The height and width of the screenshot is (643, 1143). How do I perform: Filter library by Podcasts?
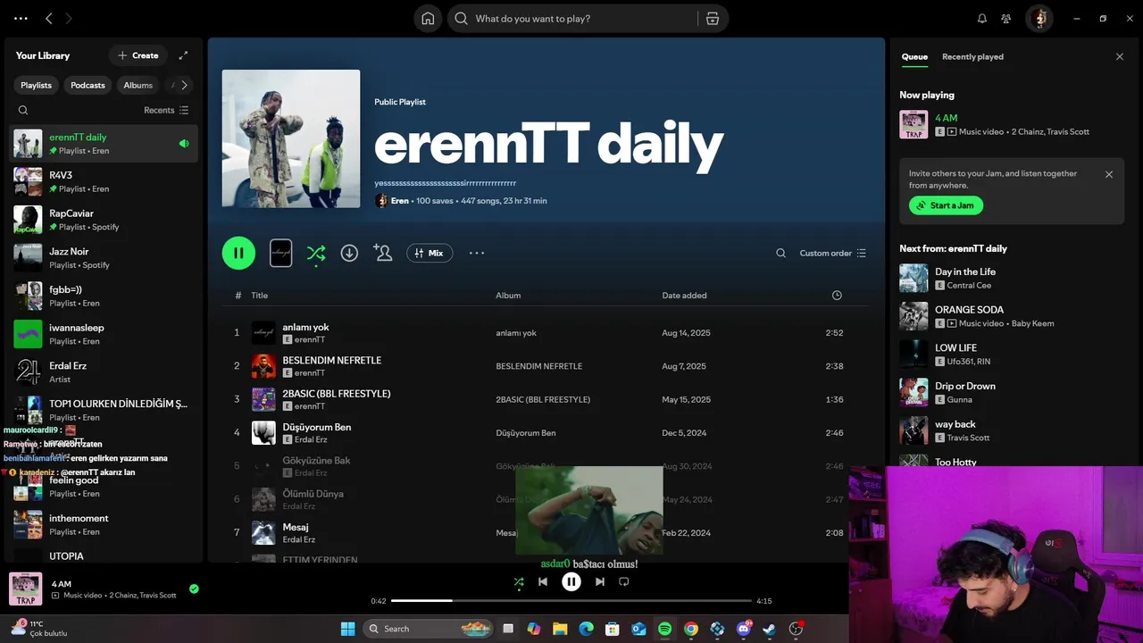(x=88, y=85)
